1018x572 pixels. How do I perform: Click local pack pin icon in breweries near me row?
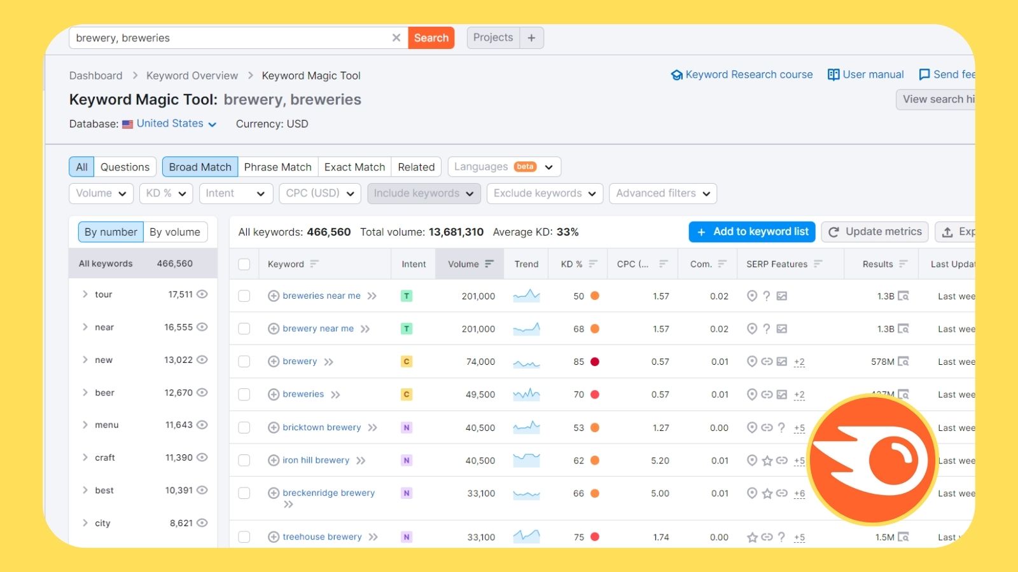point(752,296)
